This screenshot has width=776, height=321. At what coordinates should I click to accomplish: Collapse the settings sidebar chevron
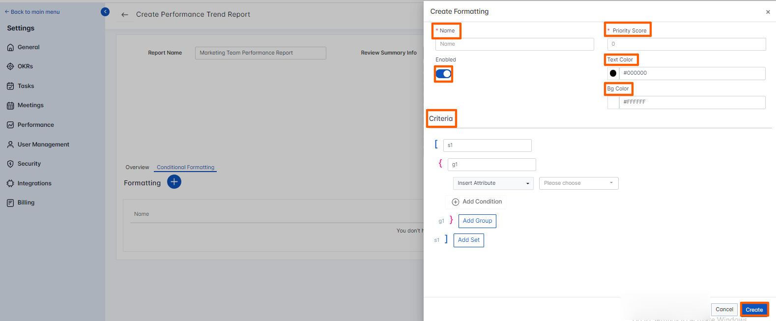point(105,12)
